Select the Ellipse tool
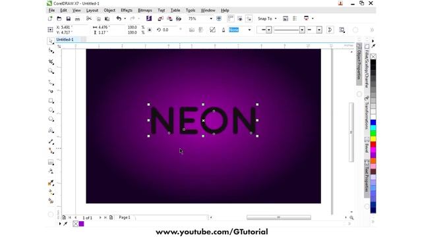This screenshot has width=422, height=237. click(x=51, y=110)
